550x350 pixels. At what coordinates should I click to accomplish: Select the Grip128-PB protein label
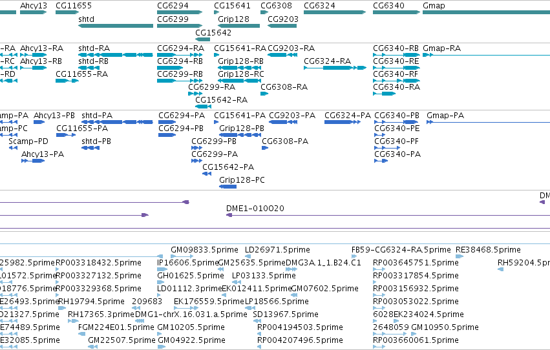(x=242, y=129)
